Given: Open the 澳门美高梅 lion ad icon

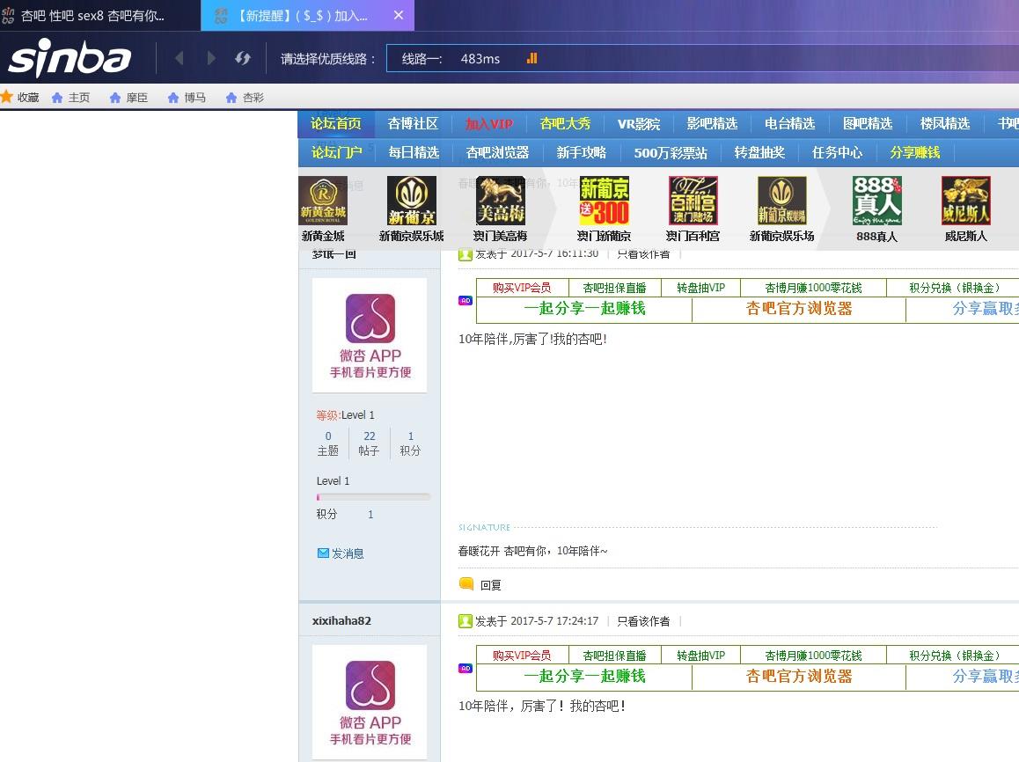Looking at the screenshot, I should (501, 201).
